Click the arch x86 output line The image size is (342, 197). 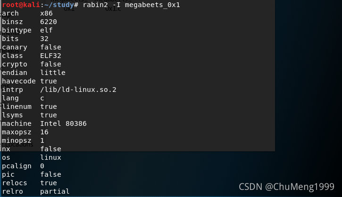(27, 13)
